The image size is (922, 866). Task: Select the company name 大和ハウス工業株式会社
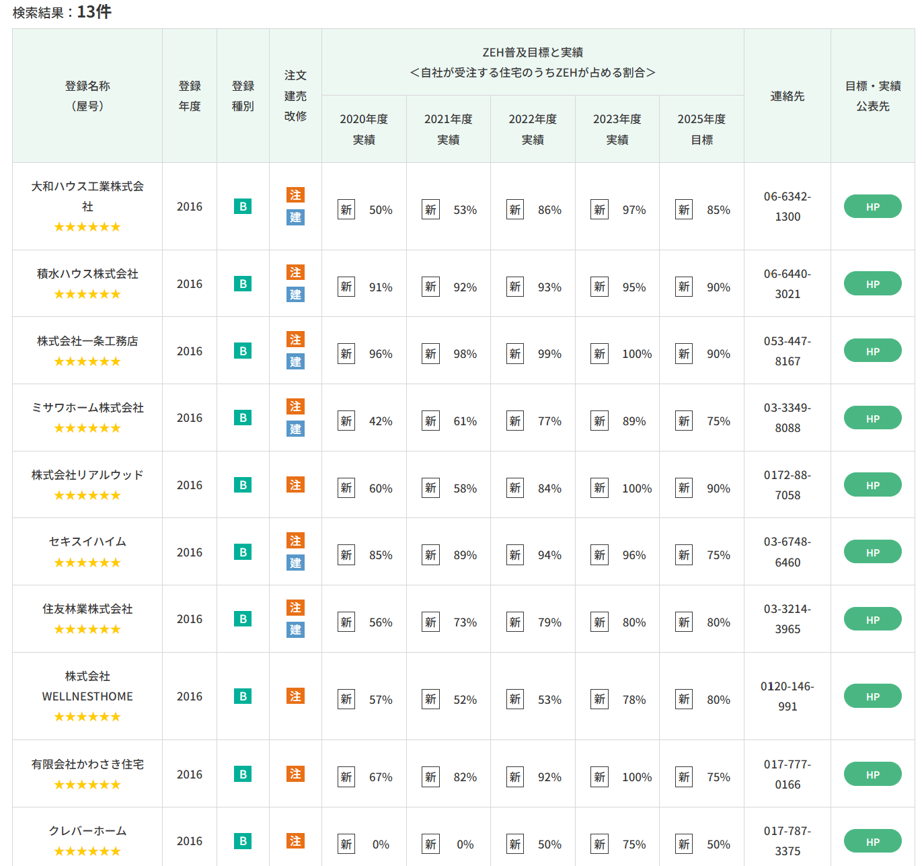[x=87, y=196]
